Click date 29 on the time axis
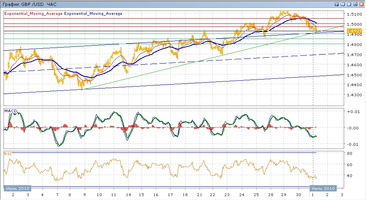Image resolution: width=366 pixels, height=200 pixels. click(283, 195)
